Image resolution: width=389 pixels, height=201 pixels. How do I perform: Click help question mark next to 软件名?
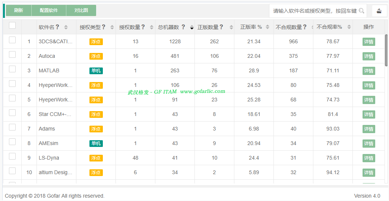click(x=57, y=27)
